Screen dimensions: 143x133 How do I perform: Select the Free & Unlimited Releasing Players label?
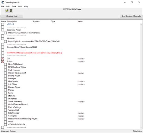pyautogui.click(x=23, y=119)
